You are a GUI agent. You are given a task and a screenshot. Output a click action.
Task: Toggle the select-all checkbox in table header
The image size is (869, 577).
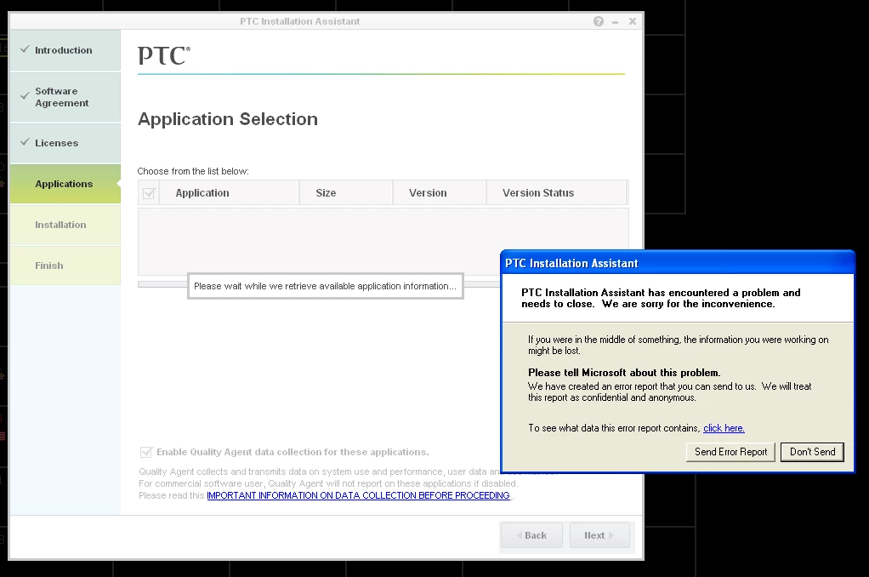[149, 193]
